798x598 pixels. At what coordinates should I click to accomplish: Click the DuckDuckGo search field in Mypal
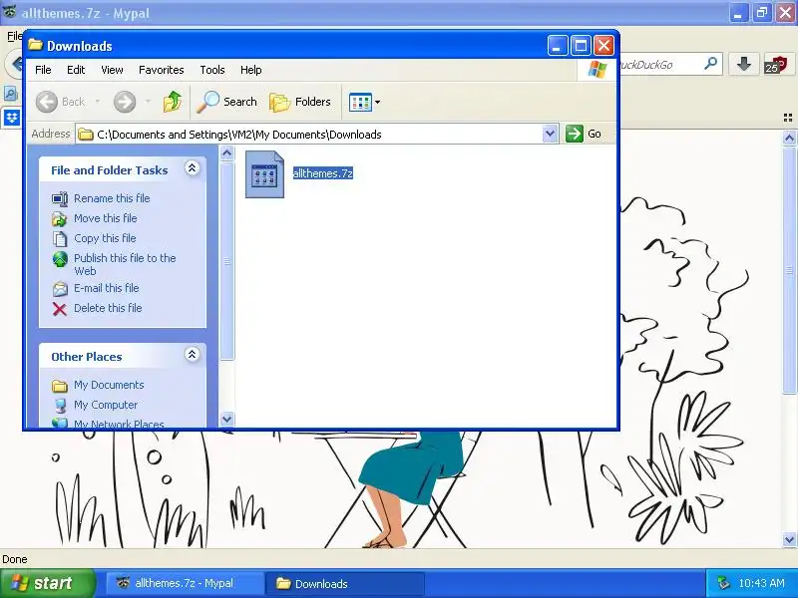[x=660, y=65]
